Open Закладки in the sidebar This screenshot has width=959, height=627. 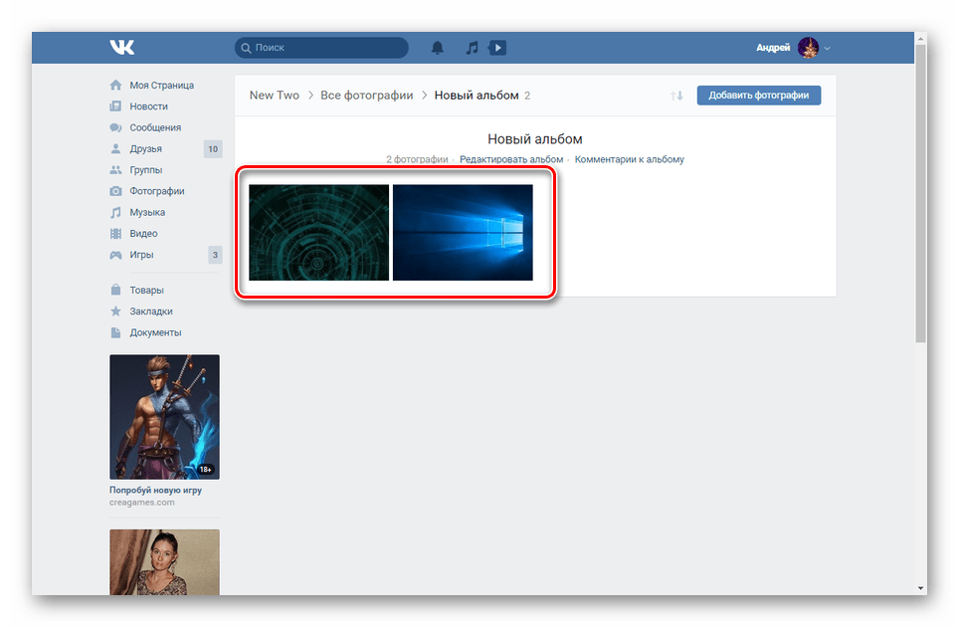tap(151, 312)
